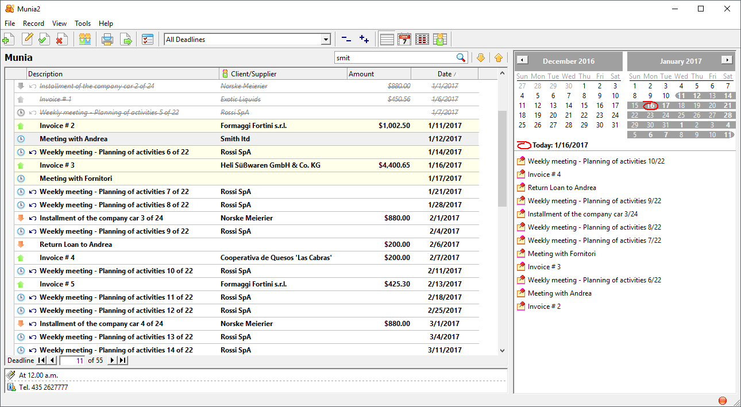This screenshot has height=407, width=741.
Task: Click the table vertical scrollbar down arrow
Action: tap(503, 350)
